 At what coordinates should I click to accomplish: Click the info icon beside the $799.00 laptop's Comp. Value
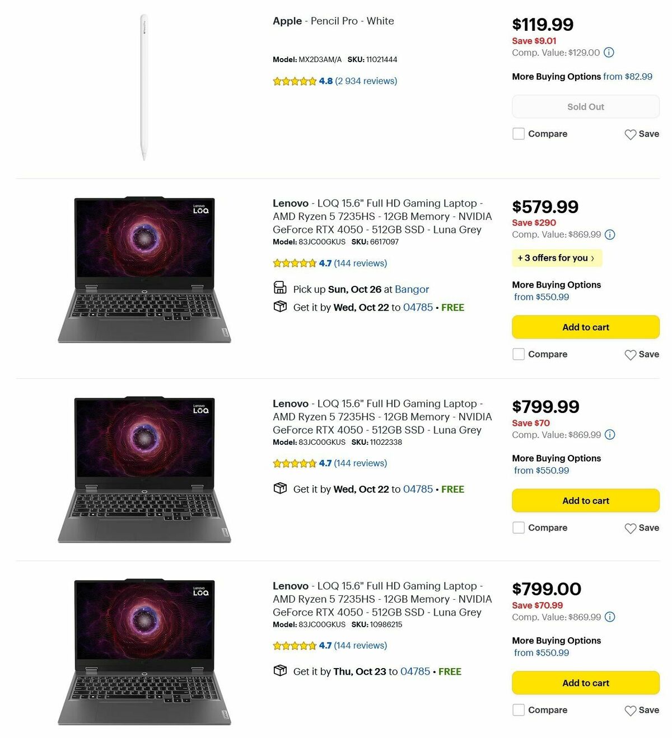610,617
